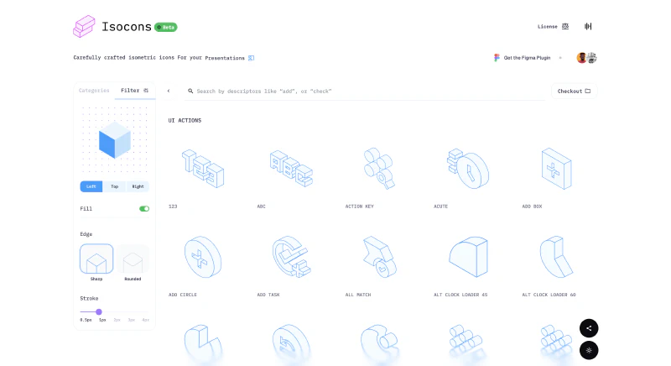Choose the Add Task icon
671x366 pixels.
pyautogui.click(x=291, y=257)
